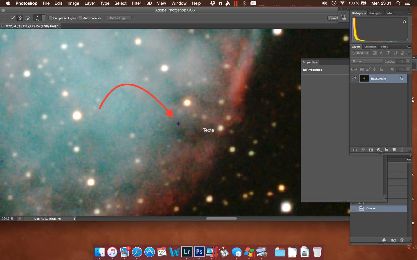Viewport: 417px width, 260px height.
Task: Click the Refine Edge button
Action: pos(119,18)
